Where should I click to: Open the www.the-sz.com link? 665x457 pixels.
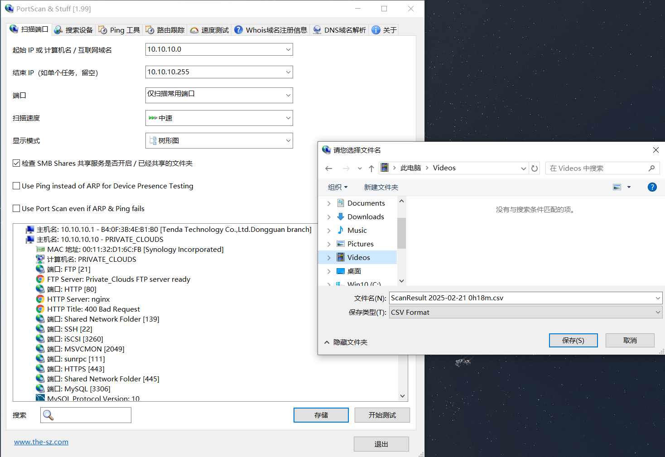pyautogui.click(x=41, y=442)
